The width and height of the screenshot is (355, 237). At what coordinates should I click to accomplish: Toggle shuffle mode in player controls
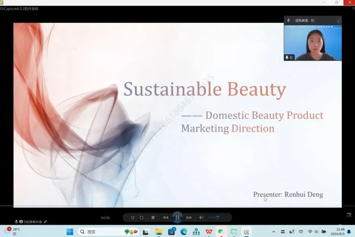click(x=133, y=218)
